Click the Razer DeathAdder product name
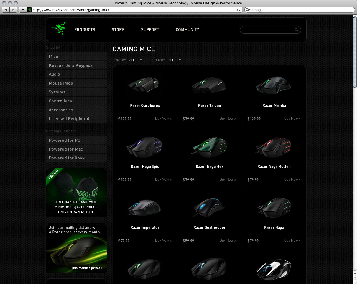This screenshot has height=284, width=357. click(210, 227)
